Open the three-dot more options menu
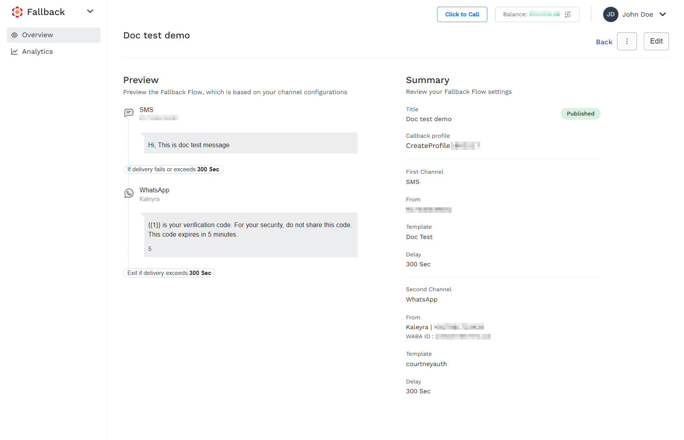684x440 pixels. 627,41
